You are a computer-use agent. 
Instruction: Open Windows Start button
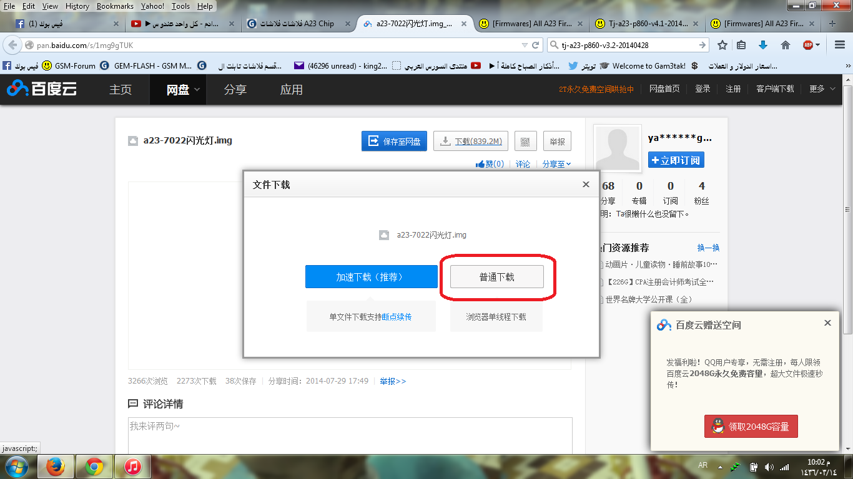16,467
